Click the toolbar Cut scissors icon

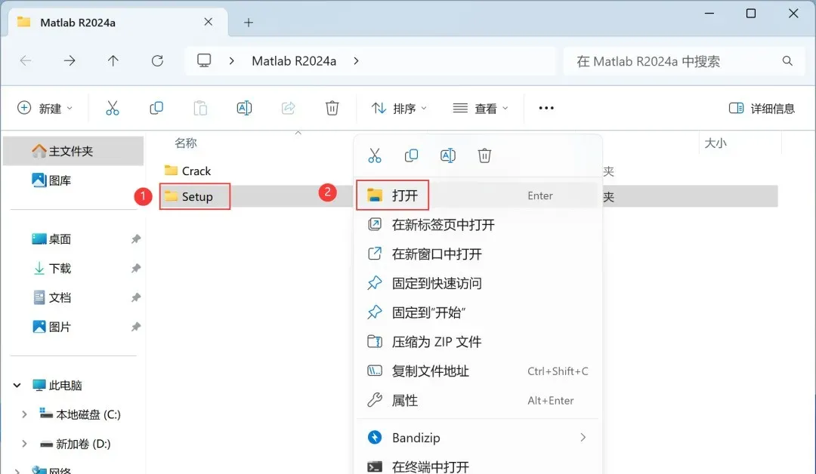(x=113, y=108)
